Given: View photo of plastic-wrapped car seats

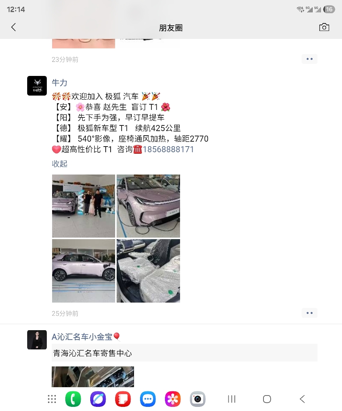Looking at the screenshot, I should [x=148, y=271].
